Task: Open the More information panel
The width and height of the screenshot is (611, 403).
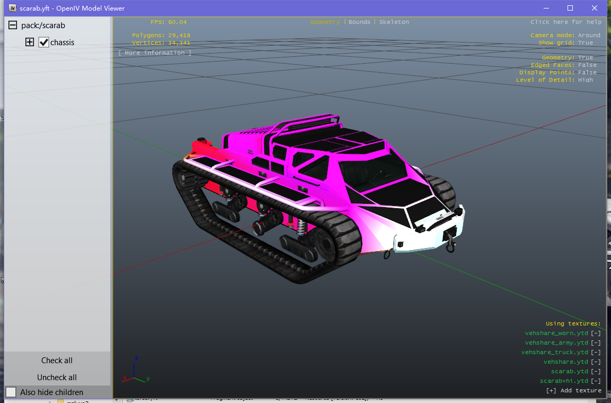Action: pyautogui.click(x=155, y=53)
